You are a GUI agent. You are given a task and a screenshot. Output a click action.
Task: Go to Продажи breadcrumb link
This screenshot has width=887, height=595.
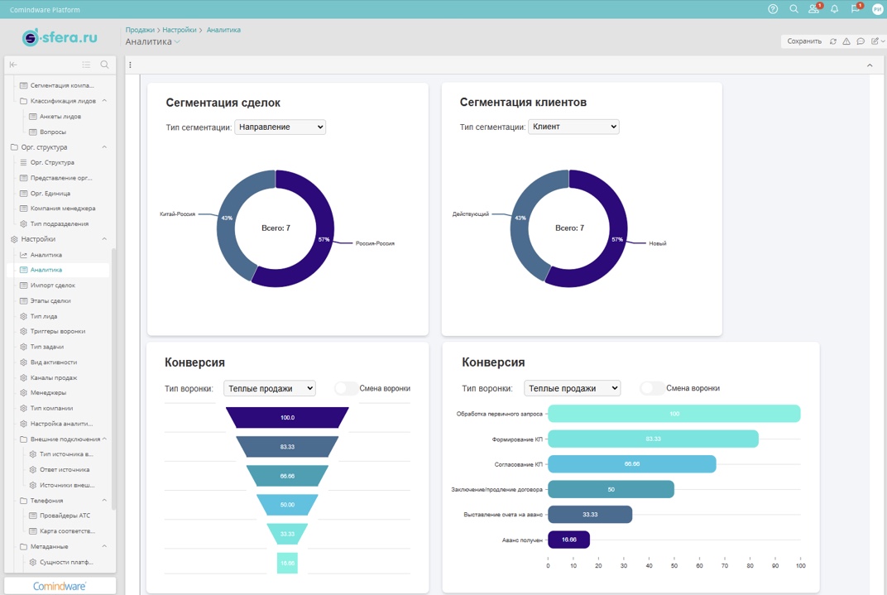(x=140, y=30)
